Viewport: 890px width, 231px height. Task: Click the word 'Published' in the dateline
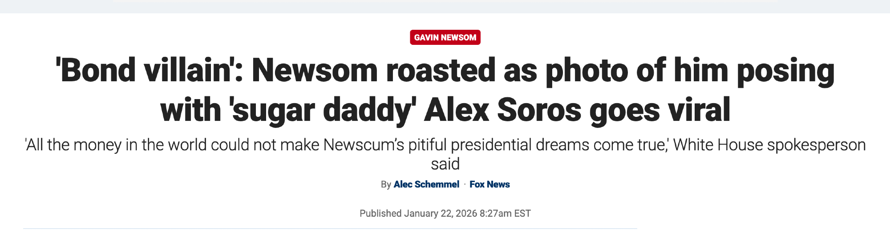(x=380, y=214)
